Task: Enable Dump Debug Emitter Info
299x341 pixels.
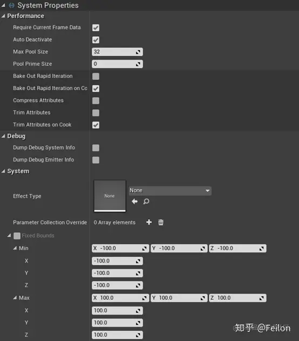Action: point(96,160)
